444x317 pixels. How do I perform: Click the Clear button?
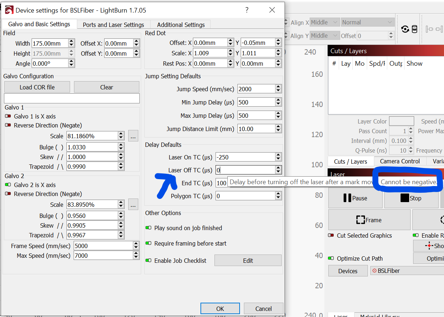pos(107,87)
